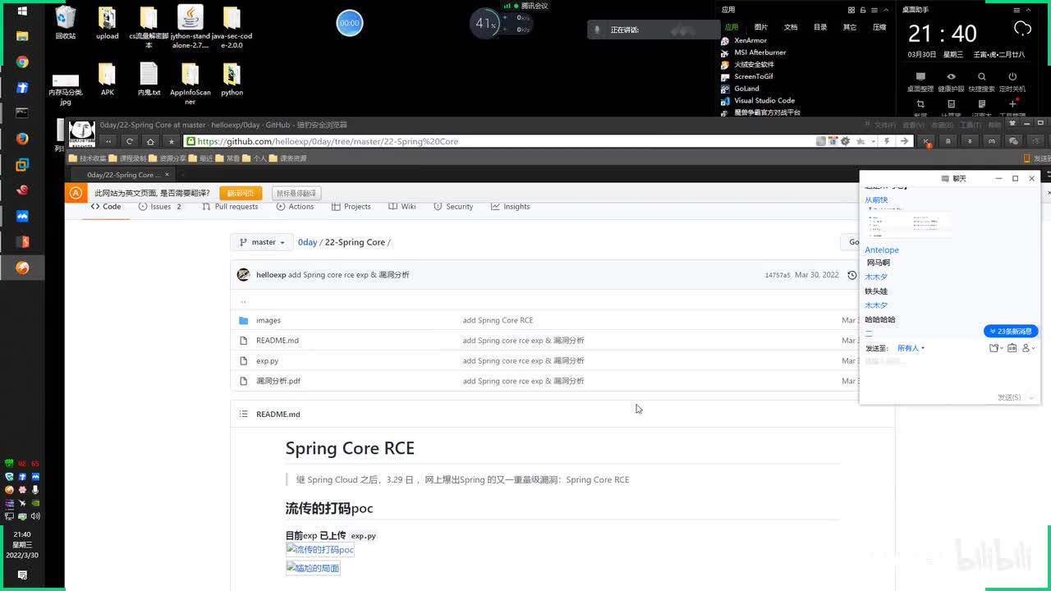The image size is (1051, 591).
Task: Open File Explorer from the taskbar
Action: pos(22,36)
